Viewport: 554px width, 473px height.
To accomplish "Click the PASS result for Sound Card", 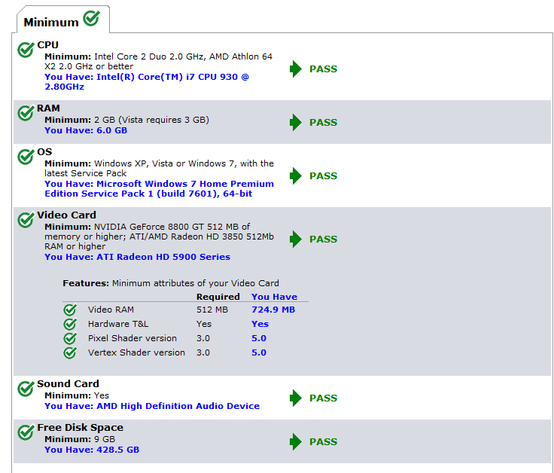I will point(323,398).
